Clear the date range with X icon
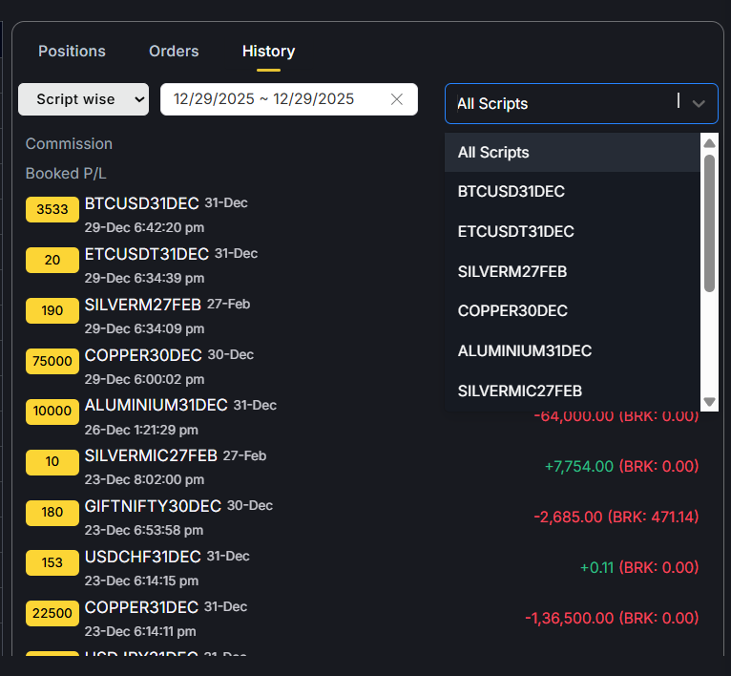This screenshot has width=731, height=676. 397,99
